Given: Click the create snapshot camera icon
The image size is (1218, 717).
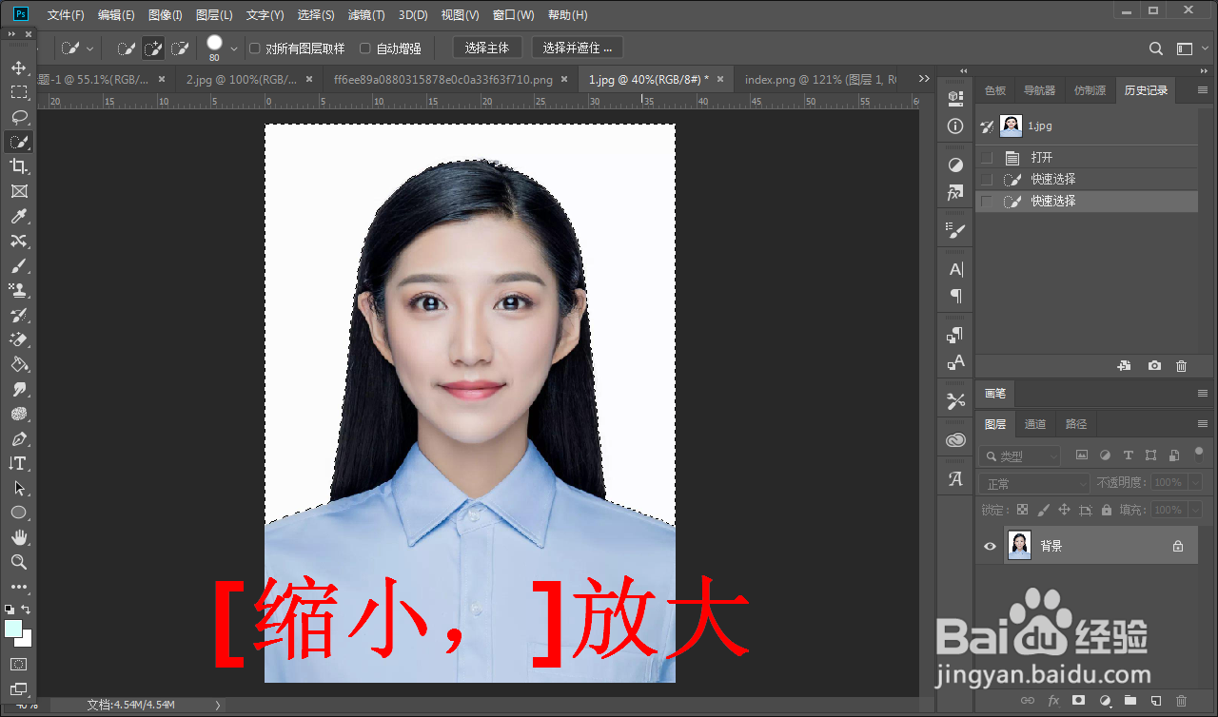Looking at the screenshot, I should (x=1154, y=365).
